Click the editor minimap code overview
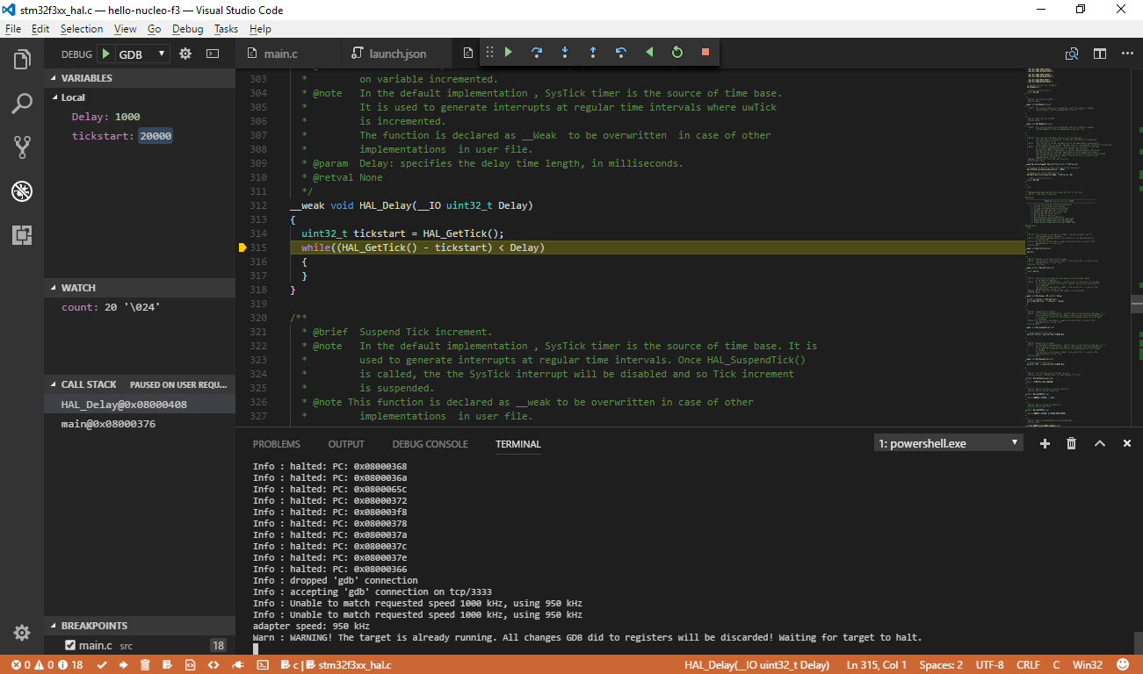This screenshot has height=674, width=1143. tap(1077, 246)
